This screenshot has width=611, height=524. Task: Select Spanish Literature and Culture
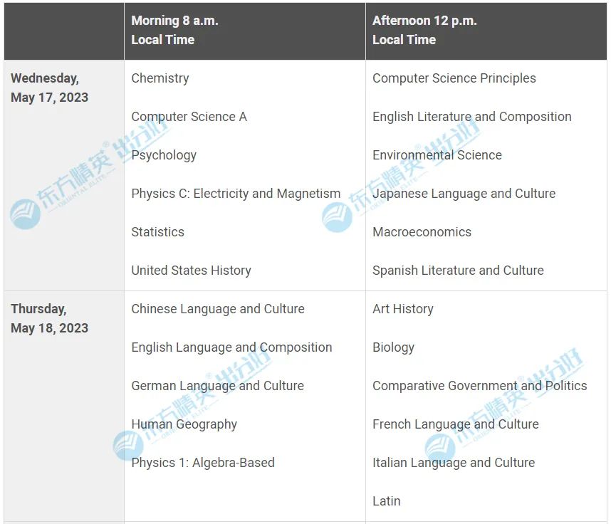coord(458,271)
